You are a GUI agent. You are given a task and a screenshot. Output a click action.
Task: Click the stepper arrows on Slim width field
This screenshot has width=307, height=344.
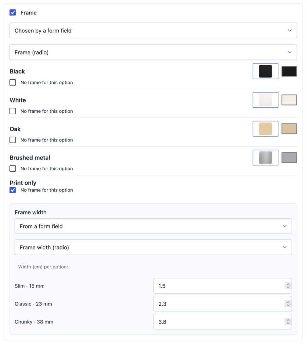pyautogui.click(x=288, y=286)
